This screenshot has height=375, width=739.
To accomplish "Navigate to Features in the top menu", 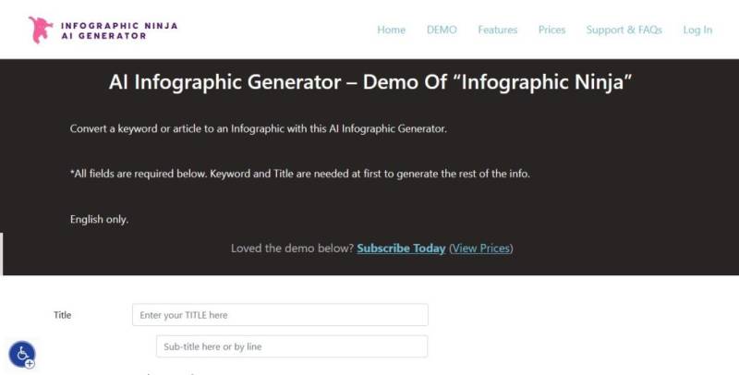I will click(497, 30).
